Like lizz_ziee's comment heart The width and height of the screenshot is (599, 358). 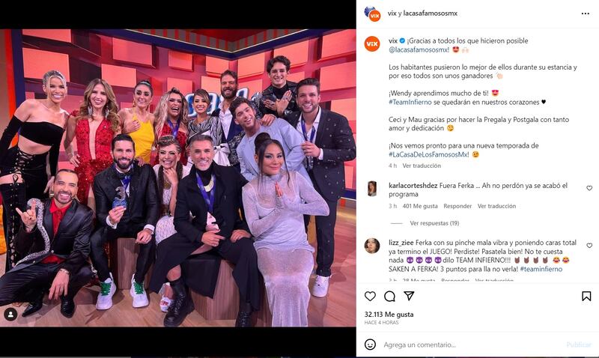(x=589, y=246)
